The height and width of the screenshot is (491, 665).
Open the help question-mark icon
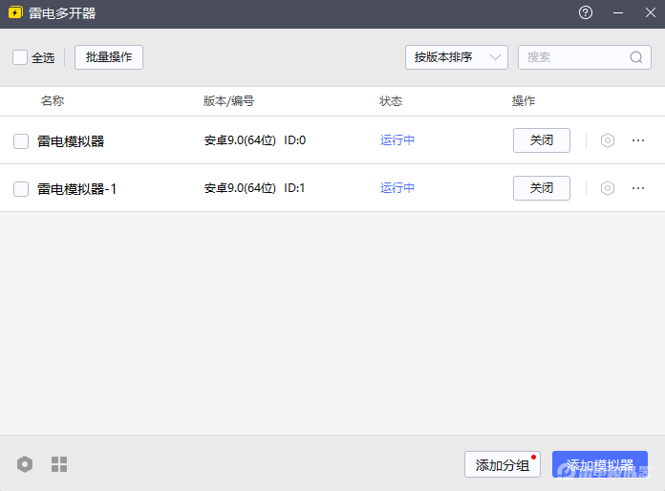point(586,12)
